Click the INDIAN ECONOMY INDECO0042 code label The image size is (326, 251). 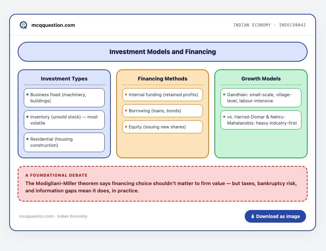click(x=270, y=25)
